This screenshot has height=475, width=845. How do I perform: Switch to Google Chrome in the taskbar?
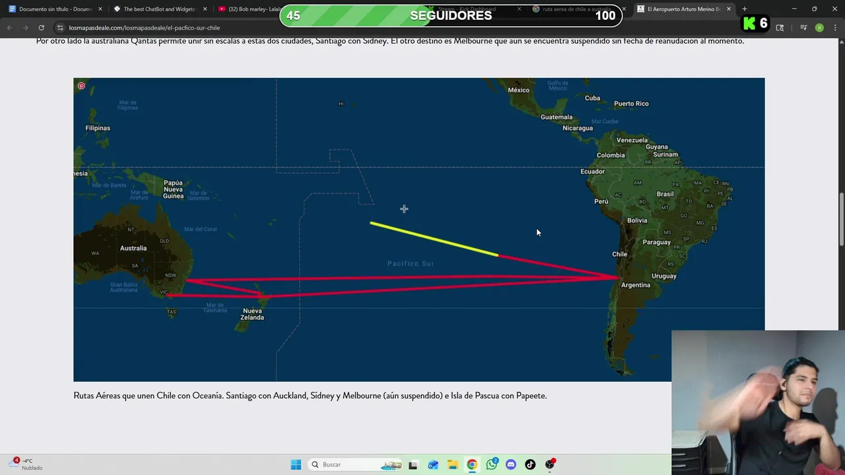(472, 464)
